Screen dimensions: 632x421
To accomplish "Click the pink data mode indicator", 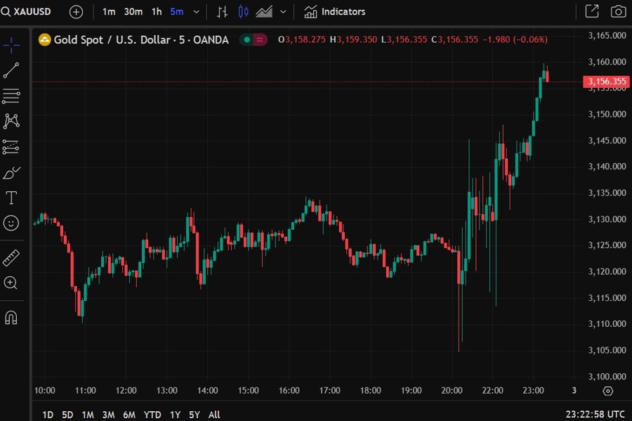I will [260, 39].
